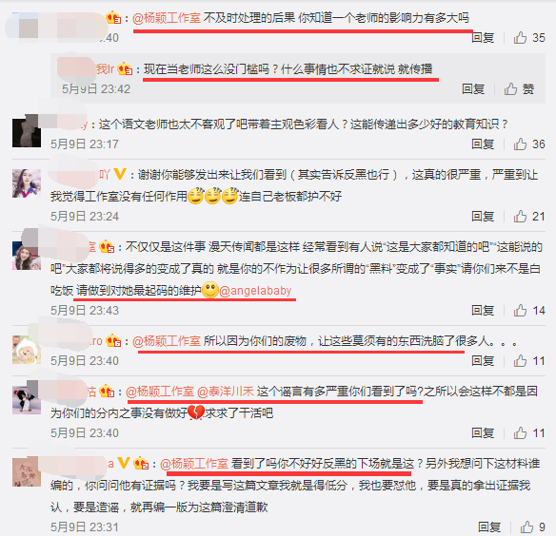
Task: Like the 23:31 comment with 9 likes
Action: 532,527
